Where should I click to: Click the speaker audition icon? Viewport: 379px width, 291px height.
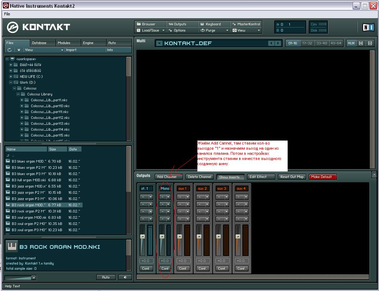coord(125,277)
